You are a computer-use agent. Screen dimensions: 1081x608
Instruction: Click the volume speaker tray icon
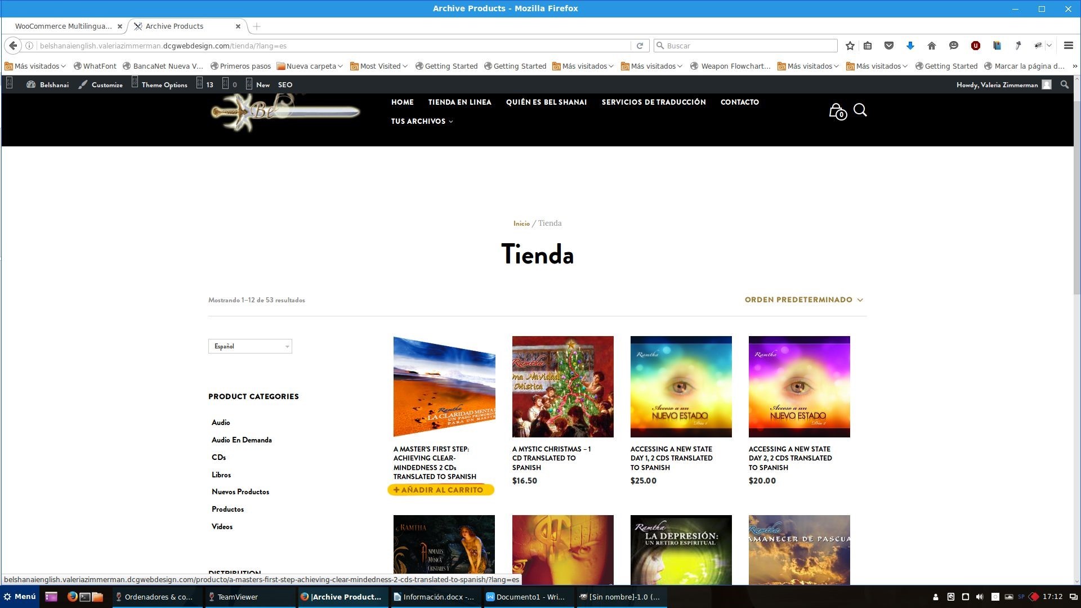(x=980, y=597)
